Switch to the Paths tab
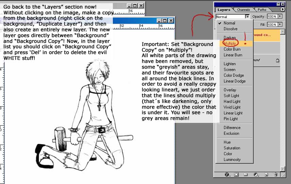 click(262, 10)
